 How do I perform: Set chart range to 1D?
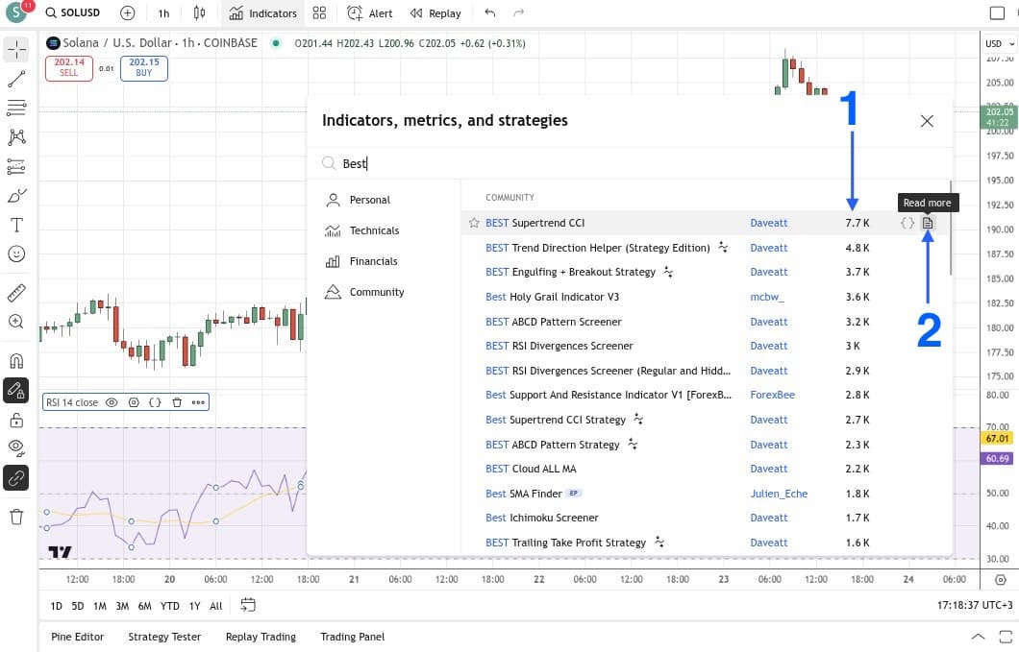57,606
